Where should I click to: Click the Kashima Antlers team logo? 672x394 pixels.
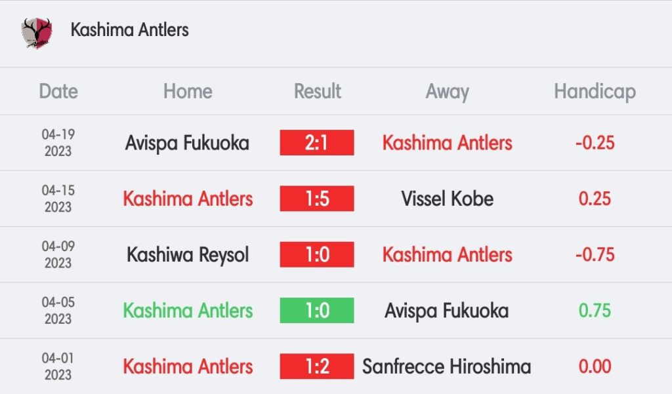pos(36,32)
